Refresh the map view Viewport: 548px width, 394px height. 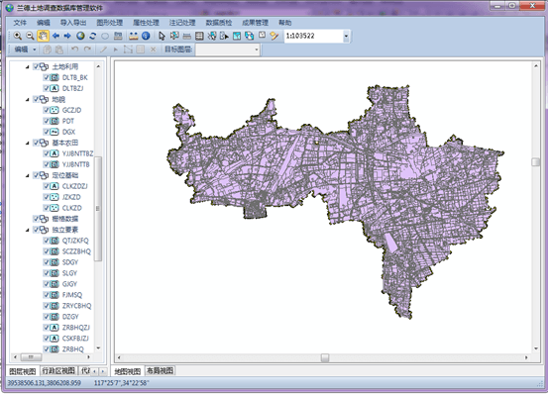(x=92, y=36)
